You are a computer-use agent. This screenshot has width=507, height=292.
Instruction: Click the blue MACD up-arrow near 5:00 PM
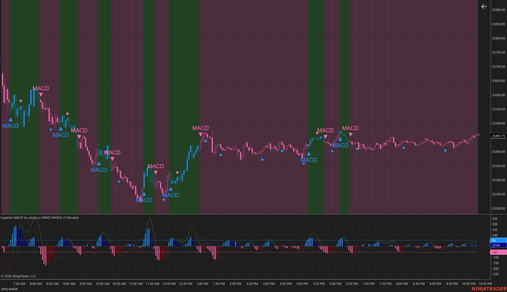308,154
